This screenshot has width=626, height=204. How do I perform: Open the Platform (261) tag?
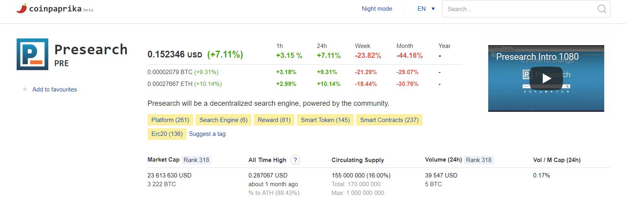click(170, 120)
